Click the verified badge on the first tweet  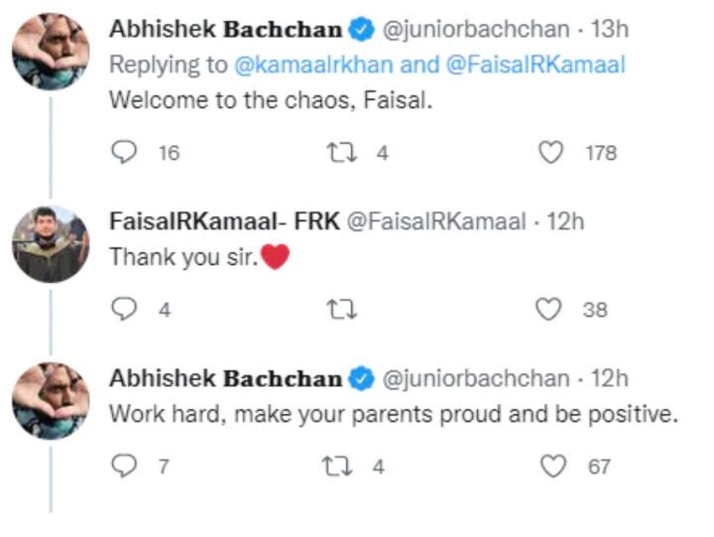362,31
